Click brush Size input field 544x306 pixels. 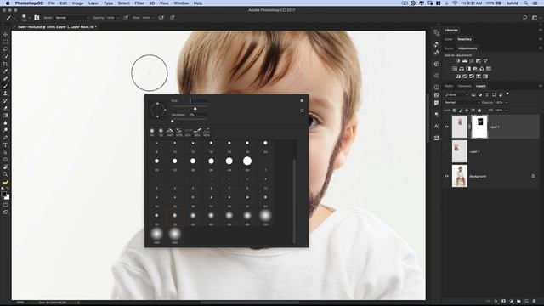[x=199, y=101]
